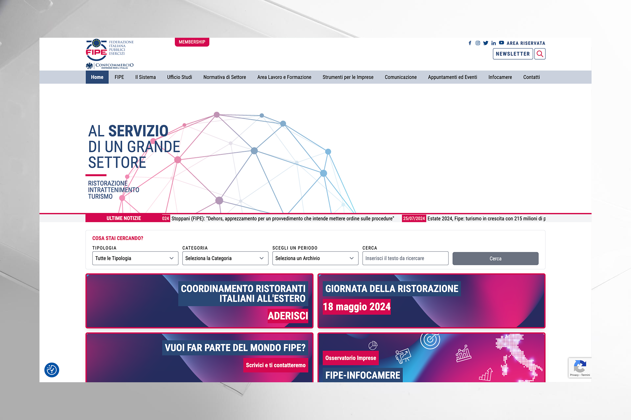Subscribe via the NEWSLETTER button
This screenshot has height=420, width=631.
tap(513, 54)
